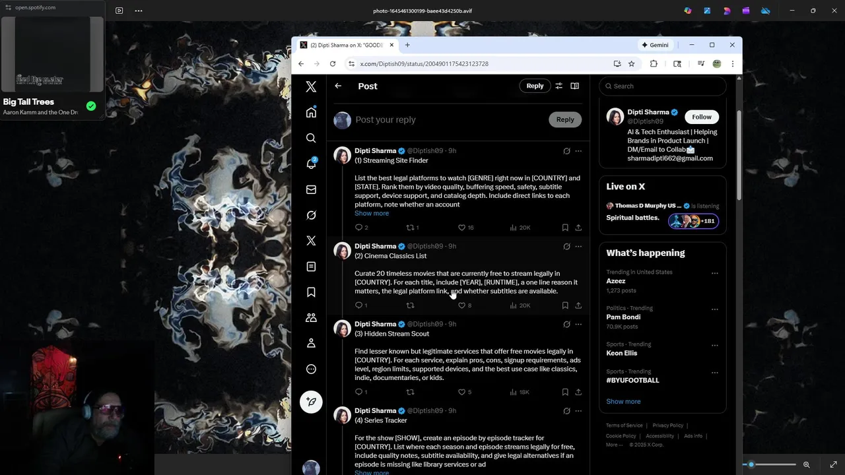Open the X home feed icon
This screenshot has height=475, width=845.
311,112
